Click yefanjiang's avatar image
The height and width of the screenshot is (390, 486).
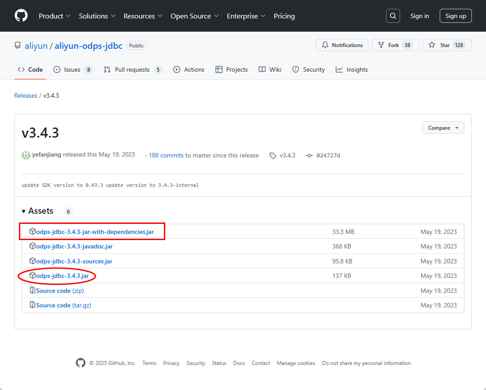(x=26, y=155)
